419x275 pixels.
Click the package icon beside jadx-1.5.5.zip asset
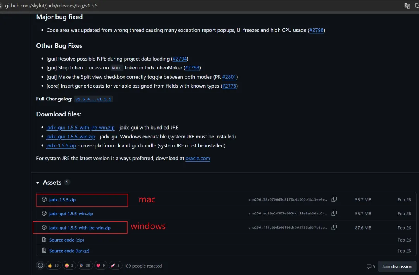44,199
